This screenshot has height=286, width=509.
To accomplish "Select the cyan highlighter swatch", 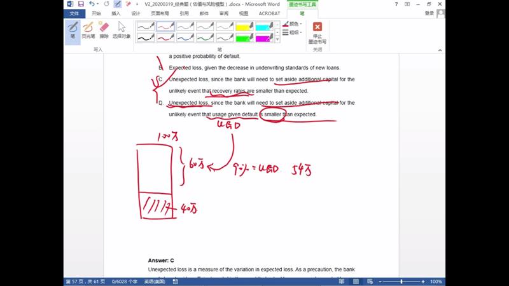I will [x=265, y=26].
